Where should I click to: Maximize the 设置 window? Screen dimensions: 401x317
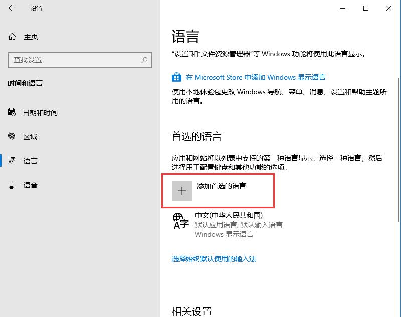[x=366, y=9]
